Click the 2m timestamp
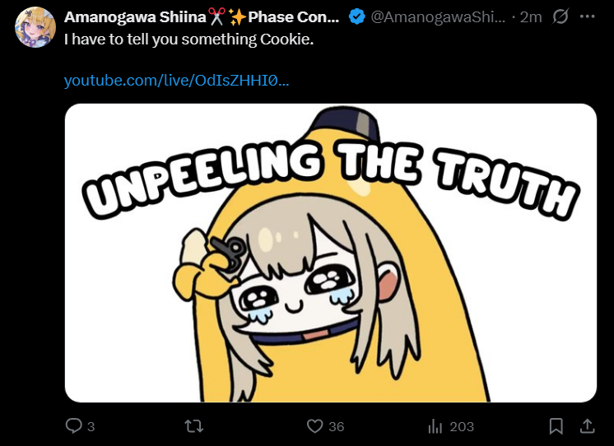This screenshot has height=446, width=614. tap(531, 16)
